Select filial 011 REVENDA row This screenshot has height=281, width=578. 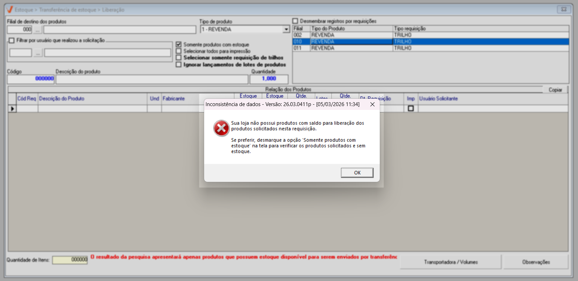pos(431,48)
